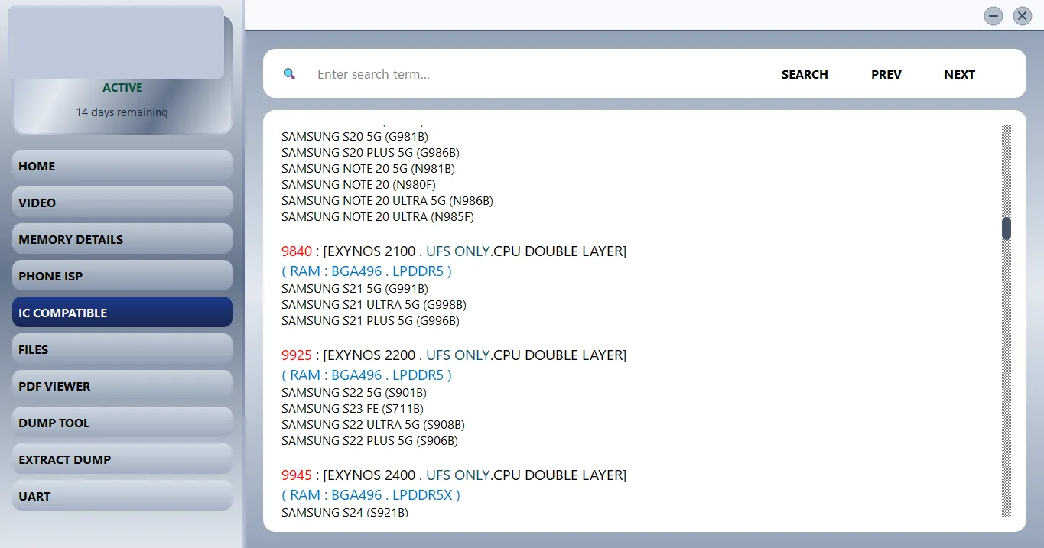Click the 'BGA496 . LPDDR5X' RAM line
The image size is (1044, 548).
pyautogui.click(x=371, y=495)
